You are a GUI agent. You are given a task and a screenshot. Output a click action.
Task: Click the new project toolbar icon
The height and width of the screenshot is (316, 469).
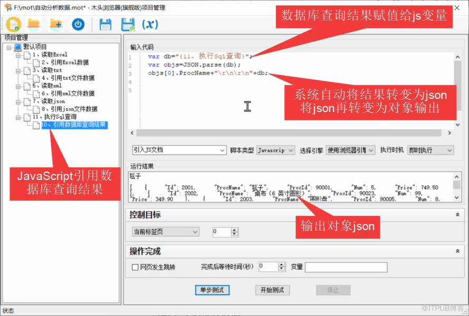[14, 25]
